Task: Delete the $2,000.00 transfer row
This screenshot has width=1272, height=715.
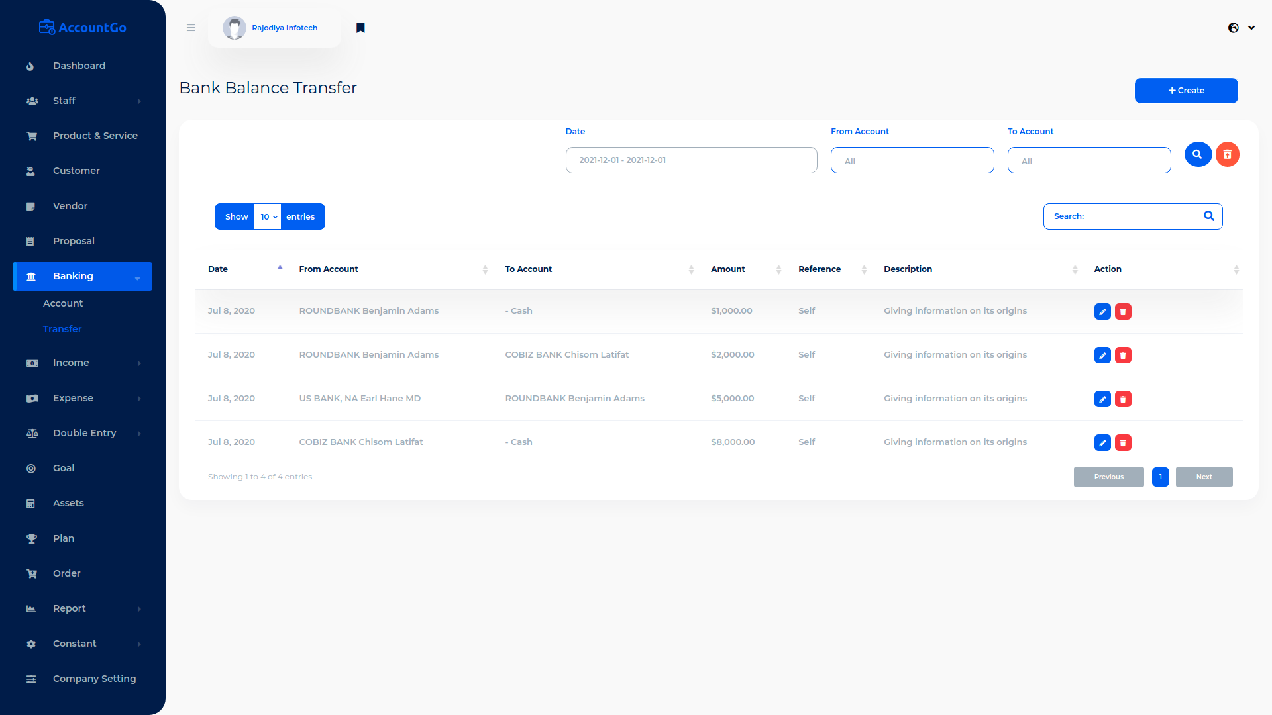Action: [x=1123, y=355]
